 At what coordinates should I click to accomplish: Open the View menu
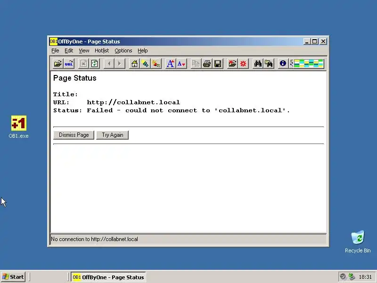84,50
